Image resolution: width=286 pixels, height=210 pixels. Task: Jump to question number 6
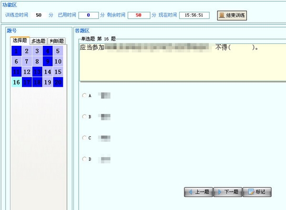tap(16, 61)
